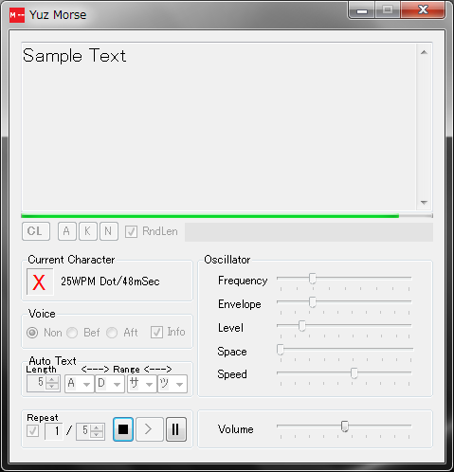
Task: Click the Envelope slider thumb
Action: (313, 302)
